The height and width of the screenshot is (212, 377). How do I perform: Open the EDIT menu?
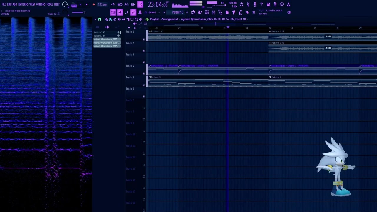(9, 4)
